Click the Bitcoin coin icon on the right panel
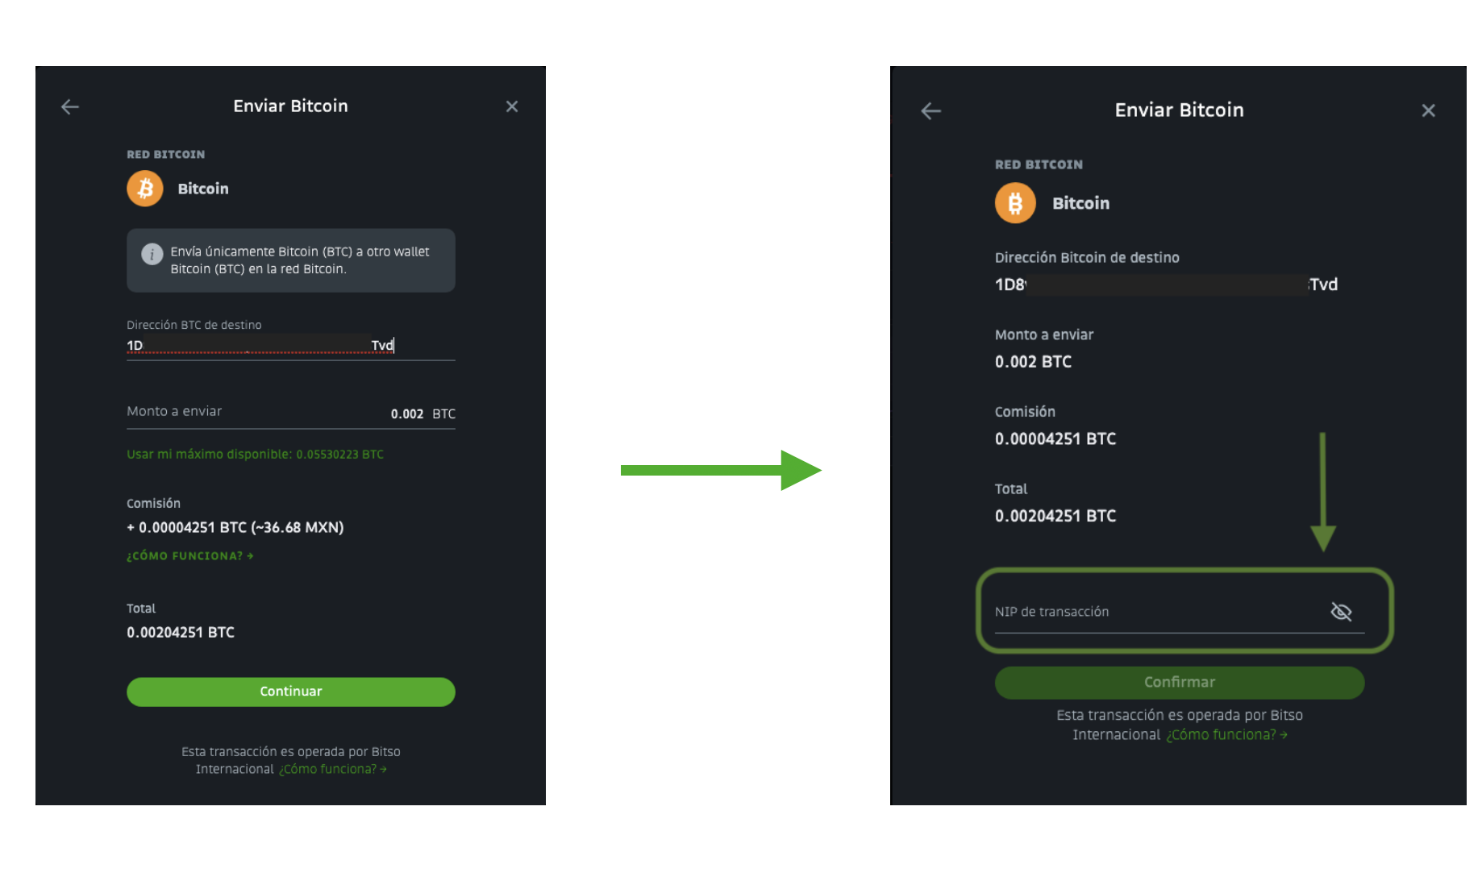 [1015, 203]
